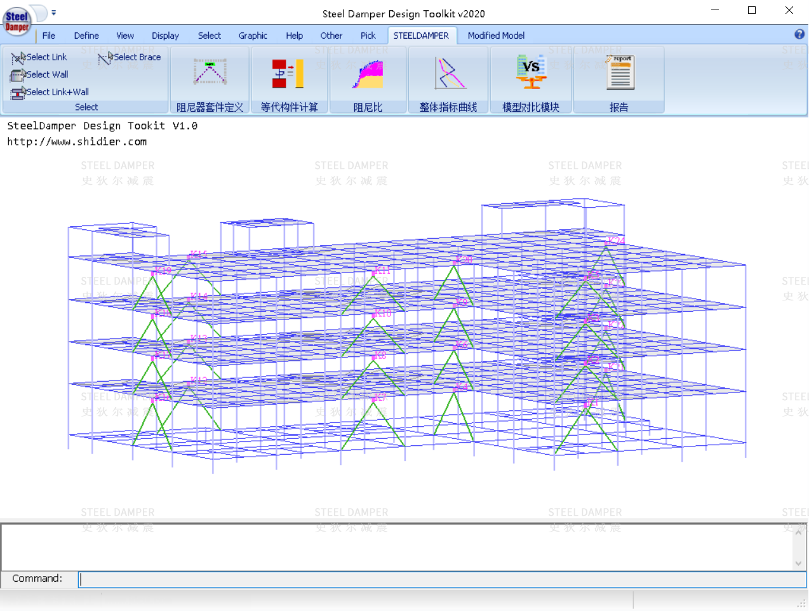The width and height of the screenshot is (809, 611).
Task: Open 阻尼器套件定义 damper kit definition
Action: pos(210,80)
